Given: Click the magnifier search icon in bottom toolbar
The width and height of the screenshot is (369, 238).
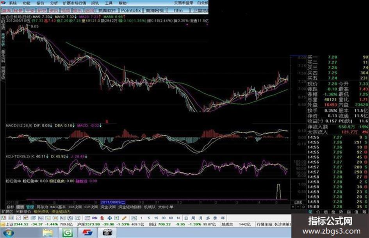Looking at the screenshot, I should pyautogui.click(x=77, y=218).
